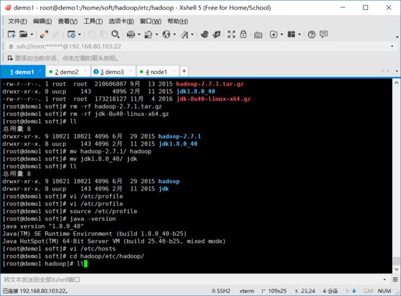The width and height of the screenshot is (401, 296).
Task: Click the file transfer icon
Action: (148, 35)
